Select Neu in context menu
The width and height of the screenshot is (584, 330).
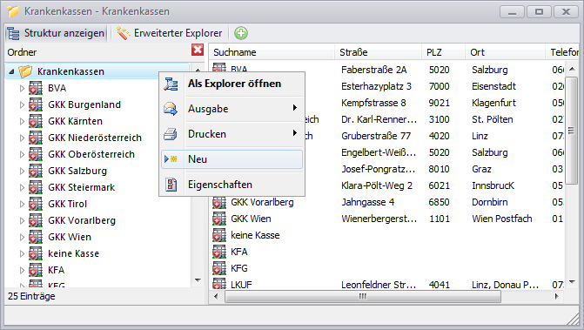pyautogui.click(x=232, y=159)
